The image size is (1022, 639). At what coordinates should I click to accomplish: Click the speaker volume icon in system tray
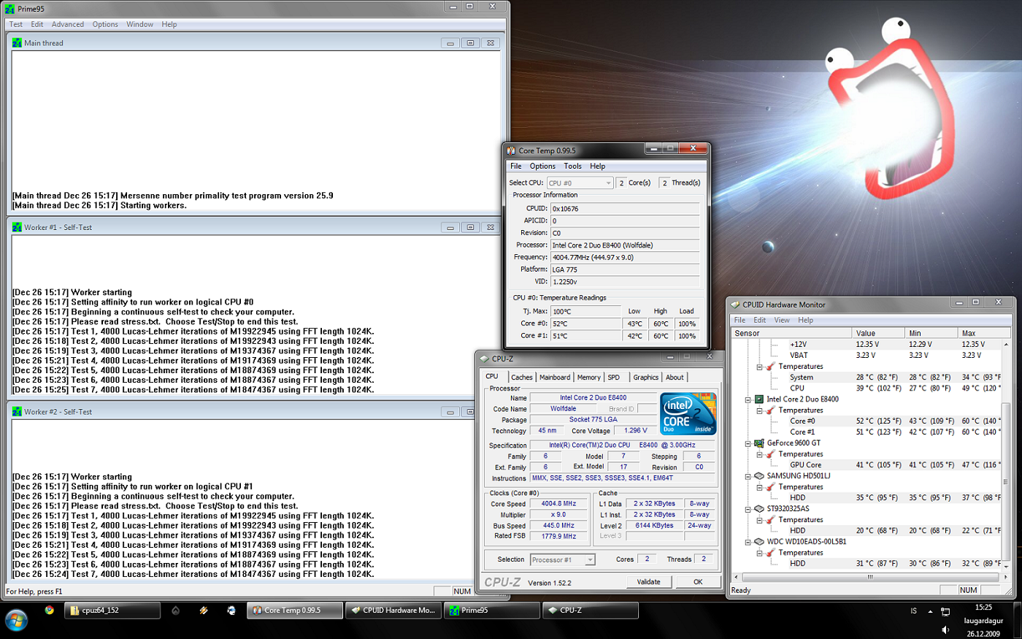click(945, 630)
